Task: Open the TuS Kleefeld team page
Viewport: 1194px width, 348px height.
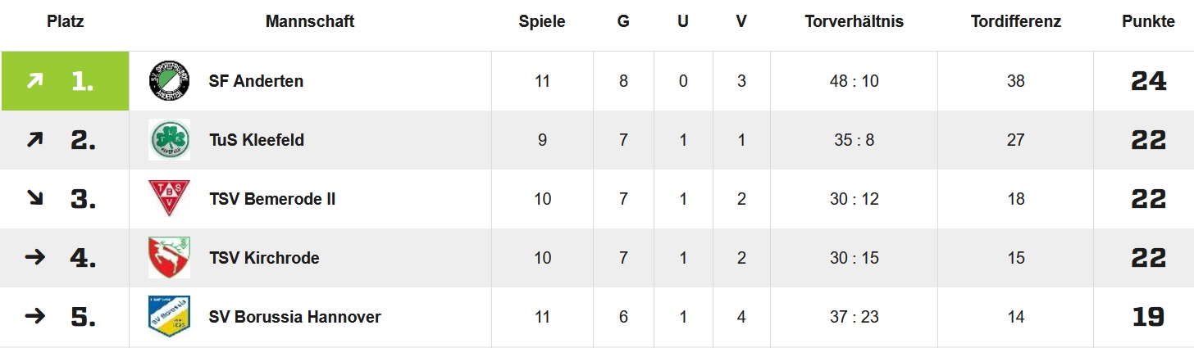Action: pyautogui.click(x=256, y=140)
